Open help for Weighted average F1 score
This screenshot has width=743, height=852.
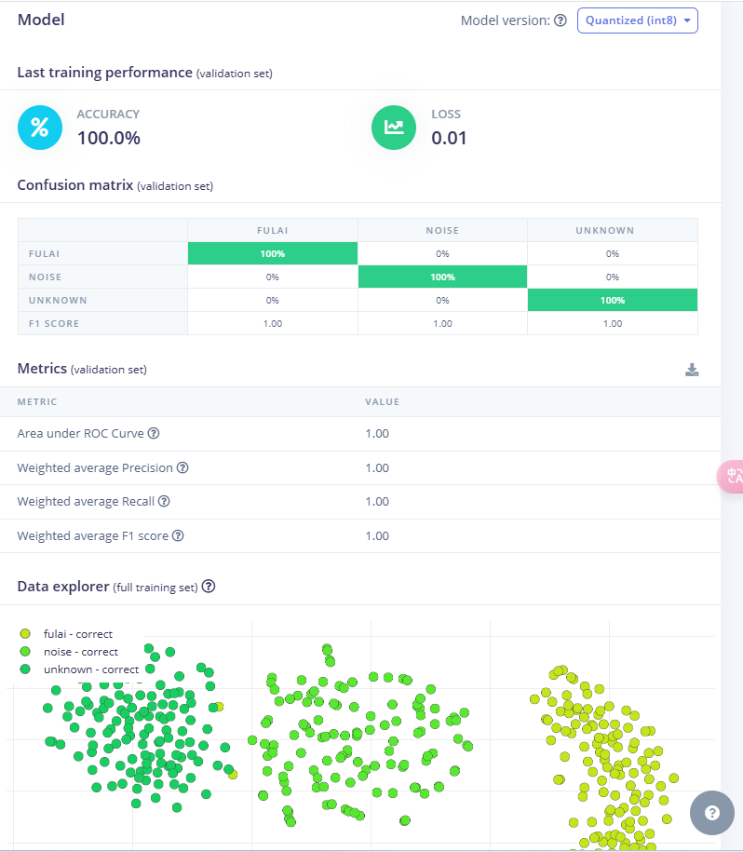coord(178,535)
